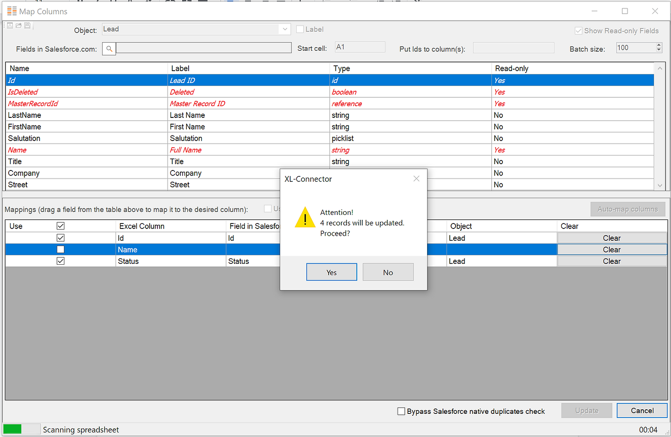Select the Full Name label cell
The image size is (671, 437).
(x=248, y=150)
